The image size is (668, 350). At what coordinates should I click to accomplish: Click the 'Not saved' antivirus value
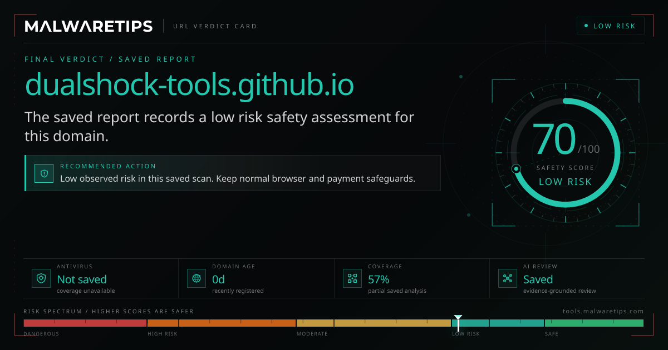click(x=82, y=279)
